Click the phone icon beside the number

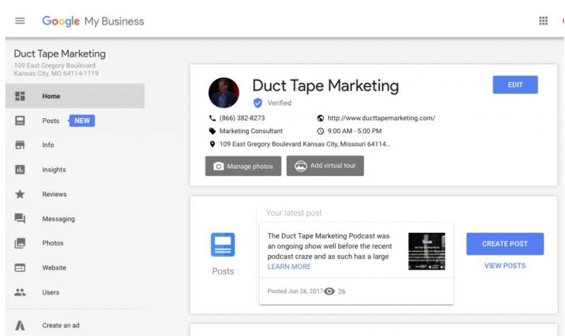coord(212,118)
